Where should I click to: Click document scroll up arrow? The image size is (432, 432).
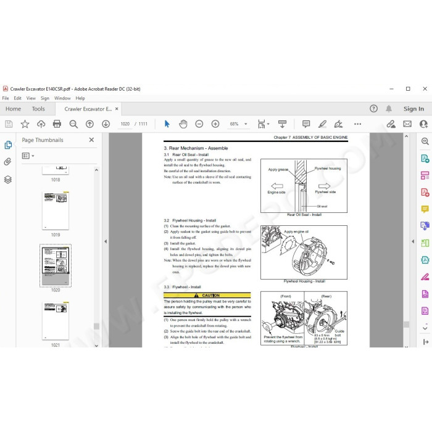coord(406,136)
